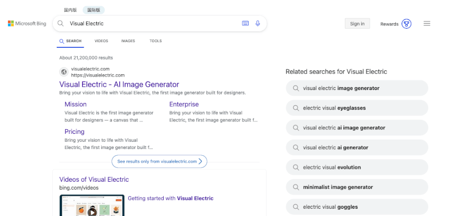This screenshot has width=450, height=216.
Task: Open Visual Electric - AI Image Generator result
Action: pyautogui.click(x=119, y=84)
